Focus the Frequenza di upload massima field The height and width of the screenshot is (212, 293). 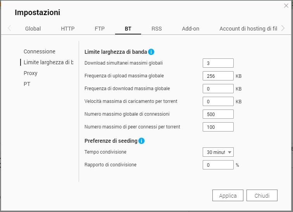pyautogui.click(x=218, y=76)
